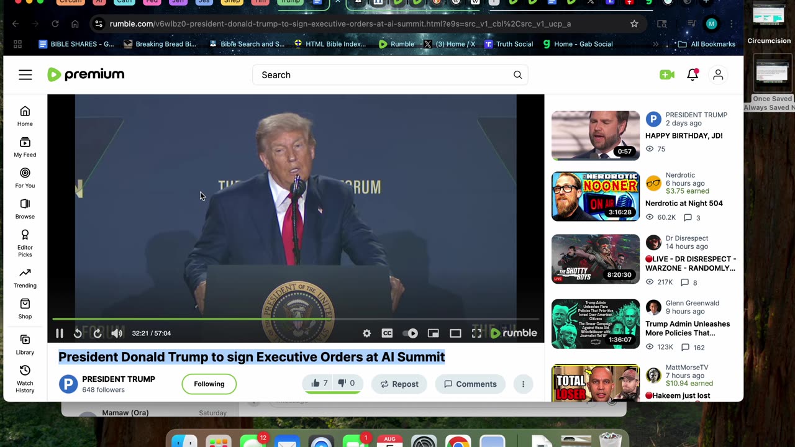
Task: Open the user account icon
Action: (718, 74)
